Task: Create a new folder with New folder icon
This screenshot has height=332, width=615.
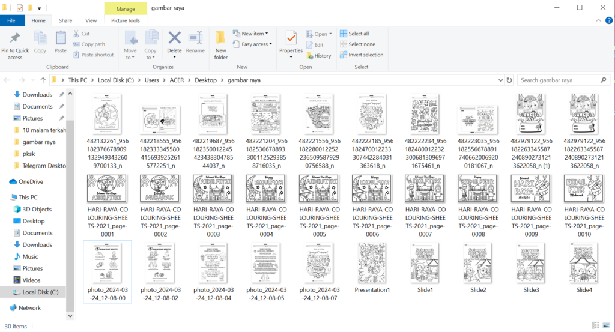Action: pos(221,44)
